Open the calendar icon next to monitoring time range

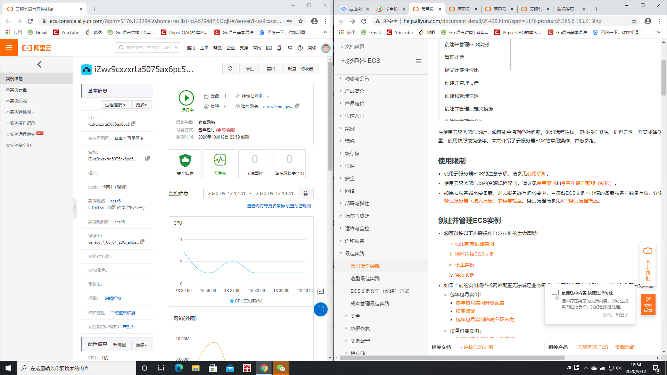tap(305, 193)
